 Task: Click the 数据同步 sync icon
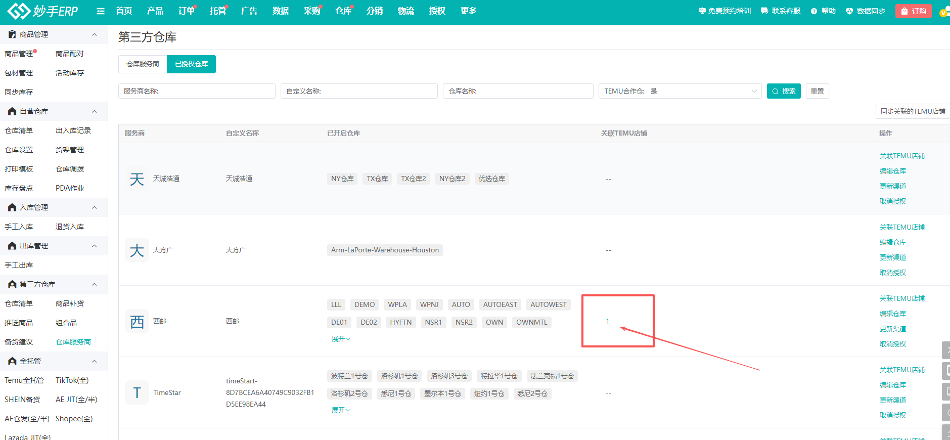[849, 11]
